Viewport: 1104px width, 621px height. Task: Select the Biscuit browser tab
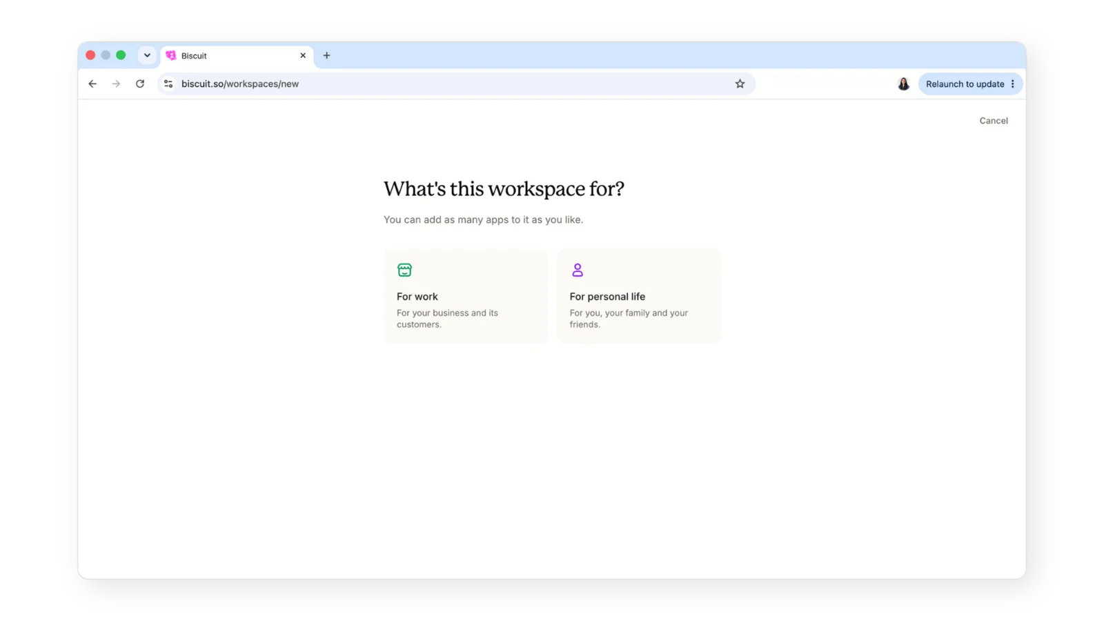(237, 55)
